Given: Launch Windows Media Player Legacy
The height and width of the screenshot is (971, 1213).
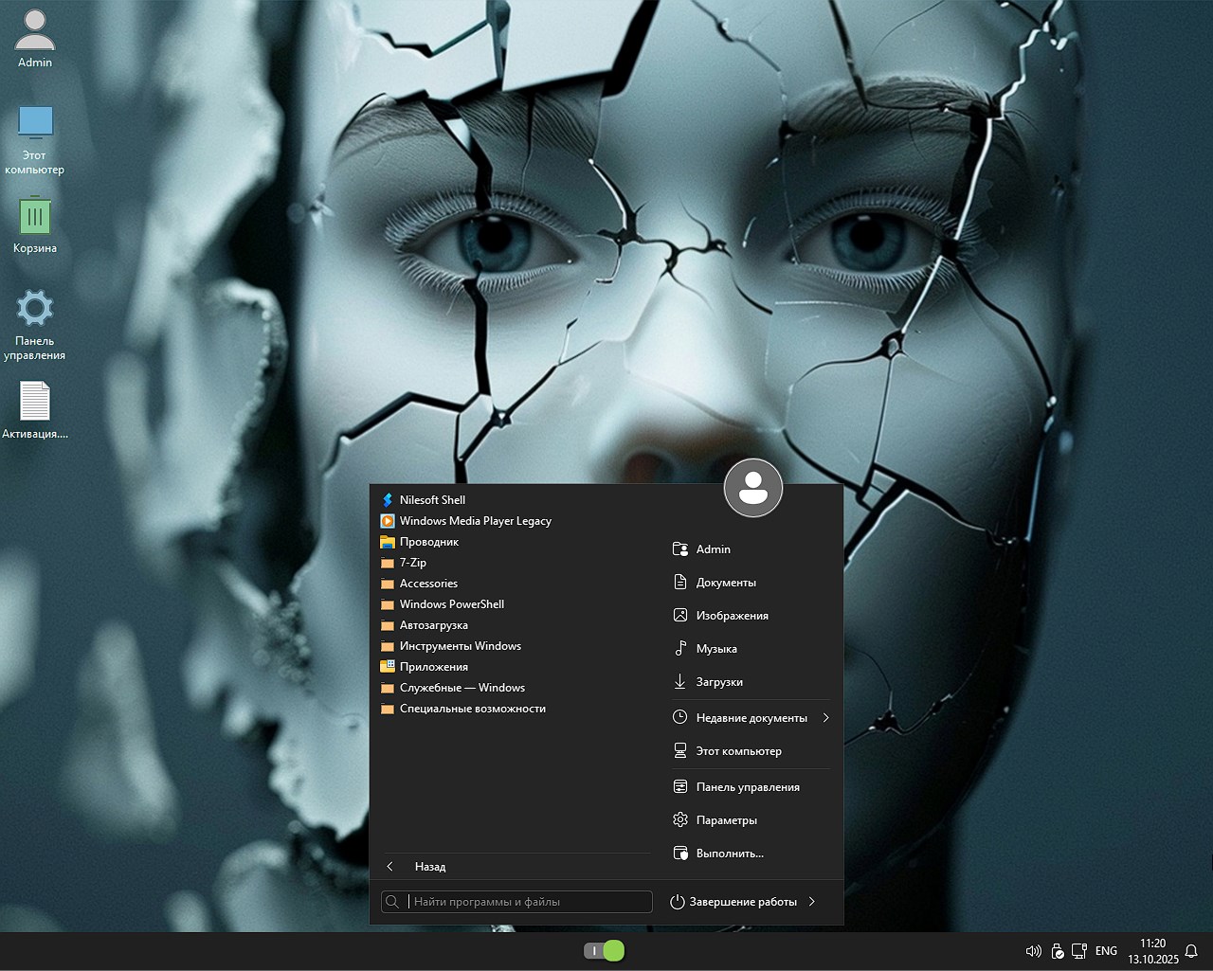Looking at the screenshot, I should pos(474,521).
